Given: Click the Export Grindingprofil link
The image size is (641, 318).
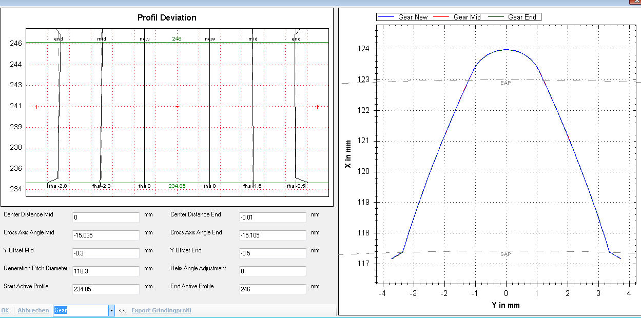Looking at the screenshot, I should tap(161, 310).
